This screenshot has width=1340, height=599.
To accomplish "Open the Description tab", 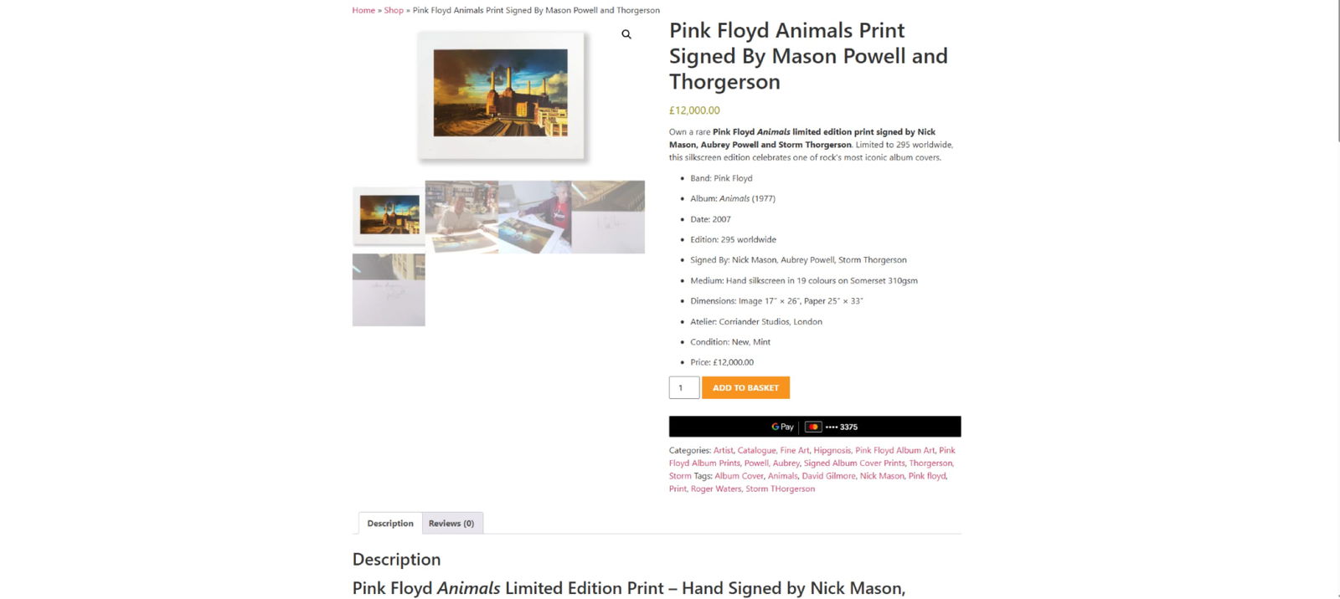I will point(389,523).
